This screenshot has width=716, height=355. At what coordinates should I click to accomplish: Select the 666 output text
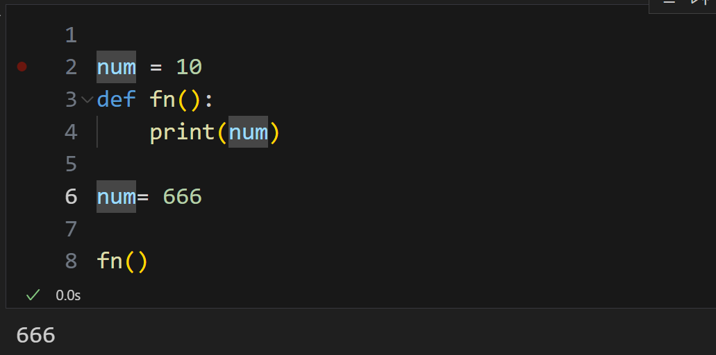click(x=35, y=336)
